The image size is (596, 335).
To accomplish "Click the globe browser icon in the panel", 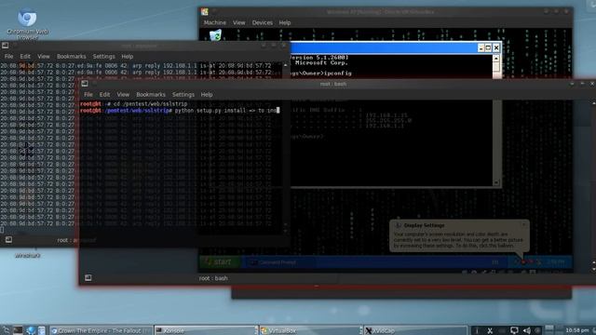I will 31,330.
